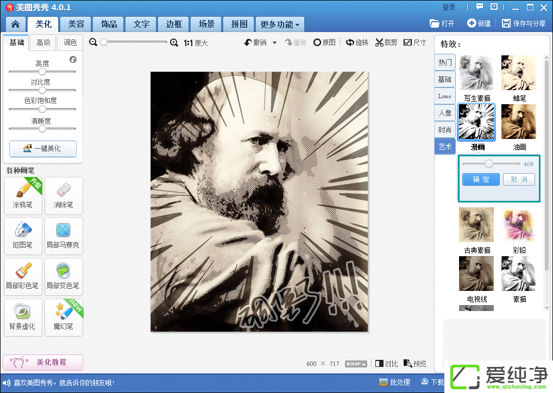Show the 原图 original image
Screen dimensions: 553x393
[x=324, y=43]
